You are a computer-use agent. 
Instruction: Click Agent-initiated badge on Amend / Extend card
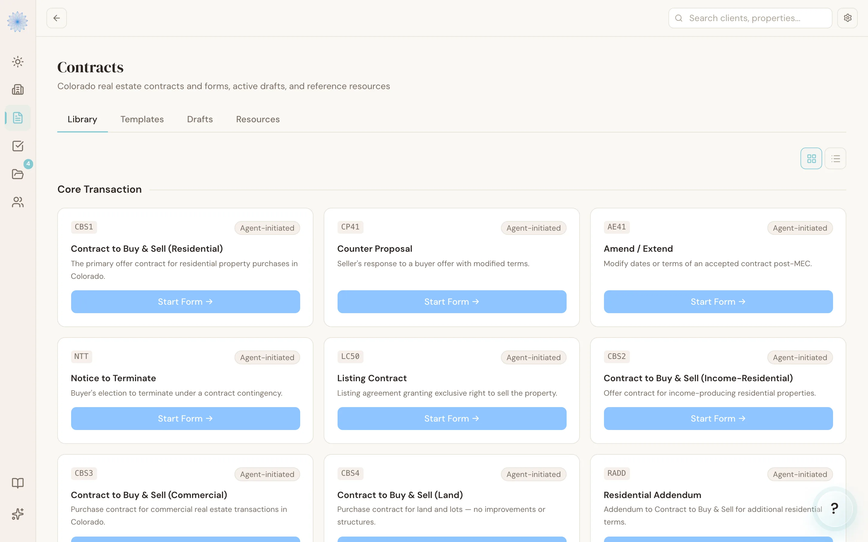(x=800, y=228)
